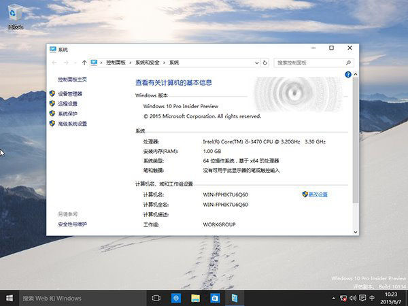
Task: Go forward in the System window
Action: click(66, 63)
